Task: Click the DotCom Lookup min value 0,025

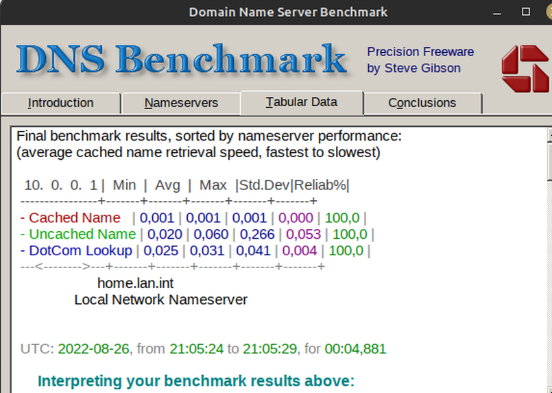Action: click(161, 251)
